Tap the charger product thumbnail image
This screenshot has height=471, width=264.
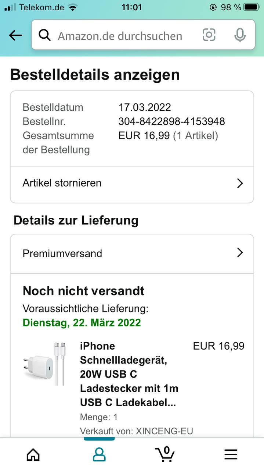coord(44,364)
